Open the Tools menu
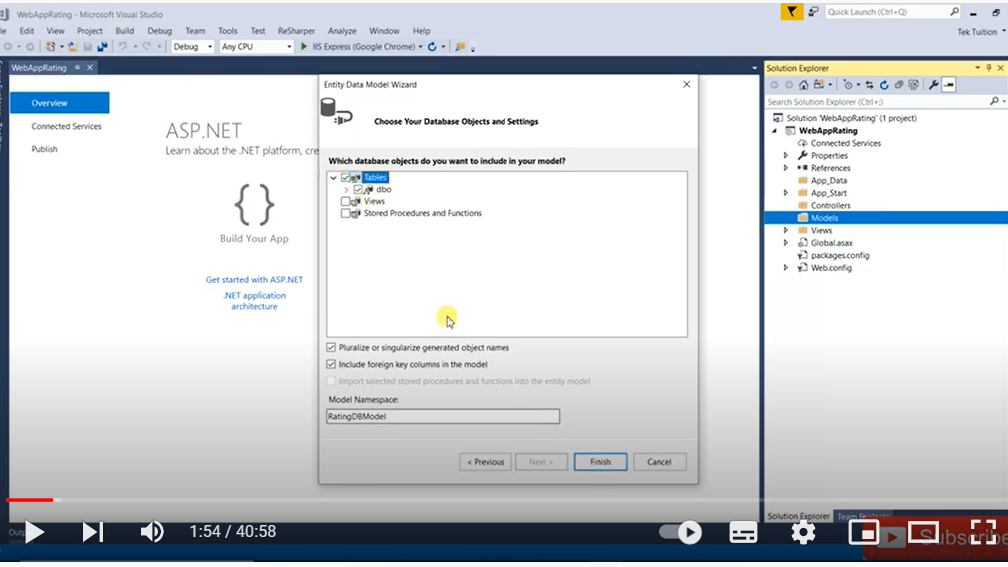Image resolution: width=1008 pixels, height=567 pixels. (x=227, y=31)
